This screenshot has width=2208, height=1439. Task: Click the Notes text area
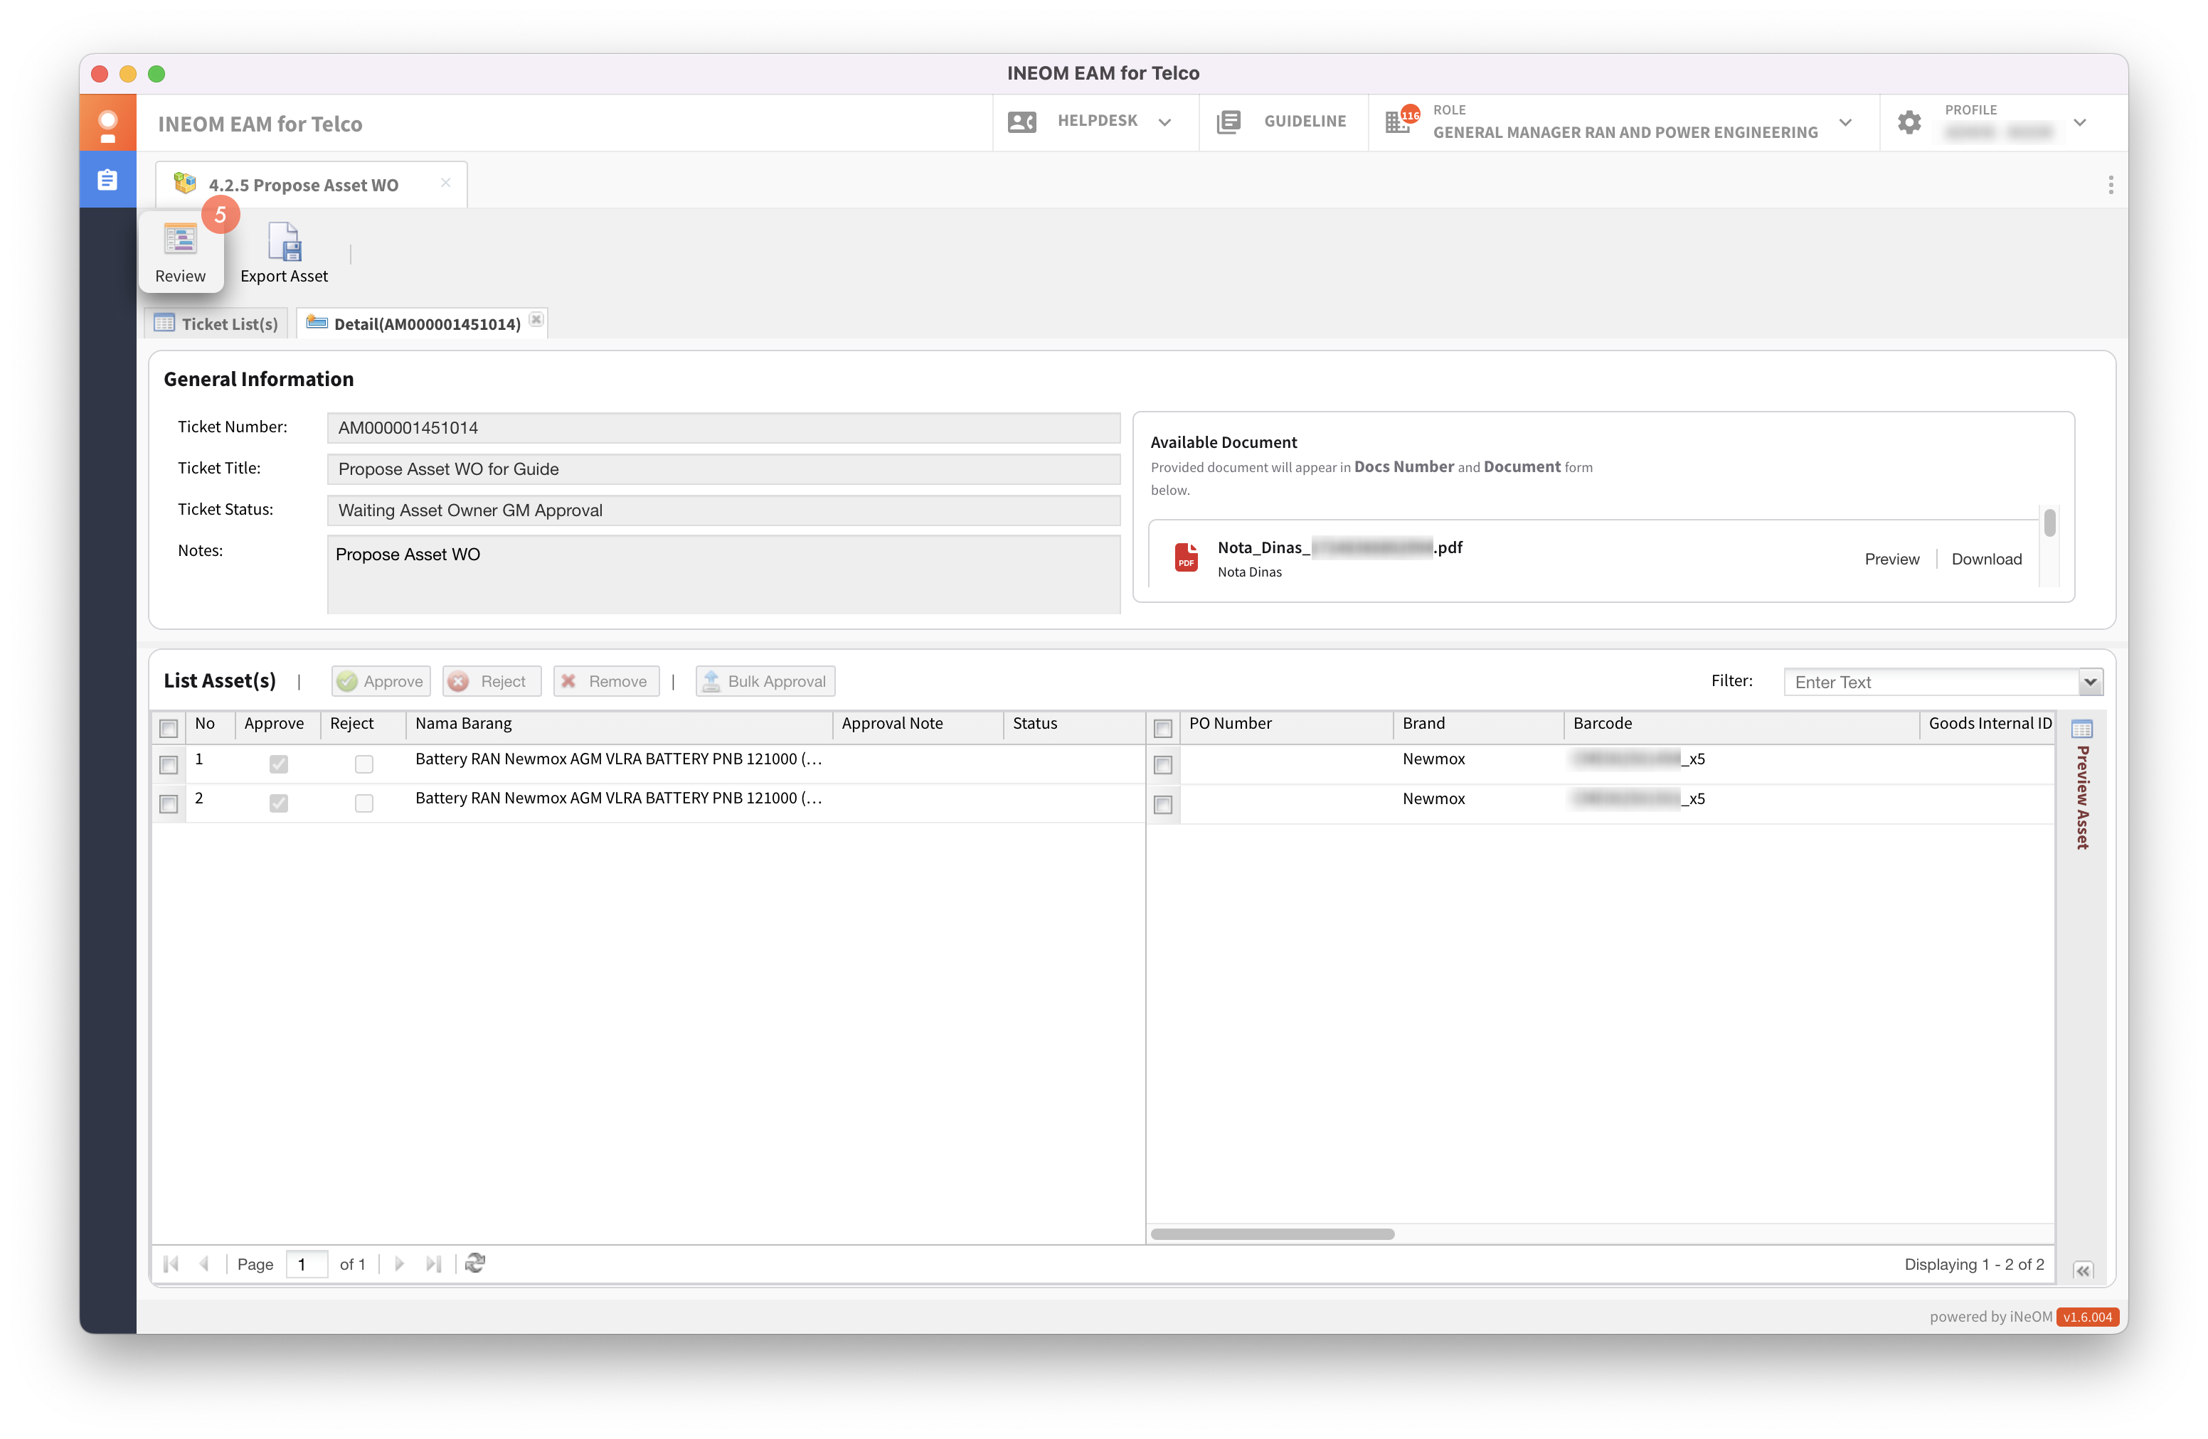tap(723, 574)
